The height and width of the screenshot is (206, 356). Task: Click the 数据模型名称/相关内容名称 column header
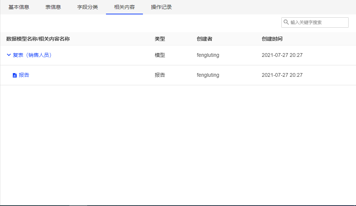pos(38,39)
